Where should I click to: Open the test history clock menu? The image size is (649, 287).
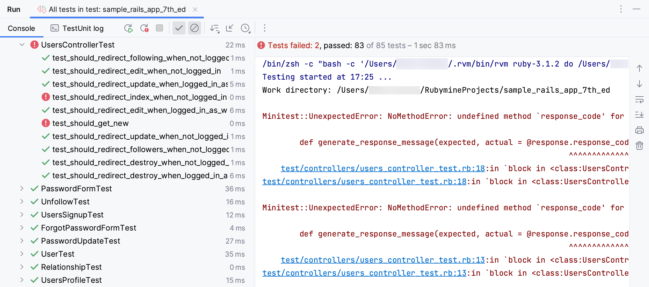(x=245, y=28)
